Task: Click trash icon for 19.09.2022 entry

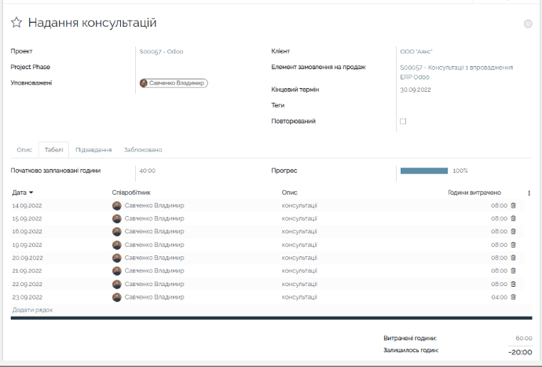Action: click(514, 244)
